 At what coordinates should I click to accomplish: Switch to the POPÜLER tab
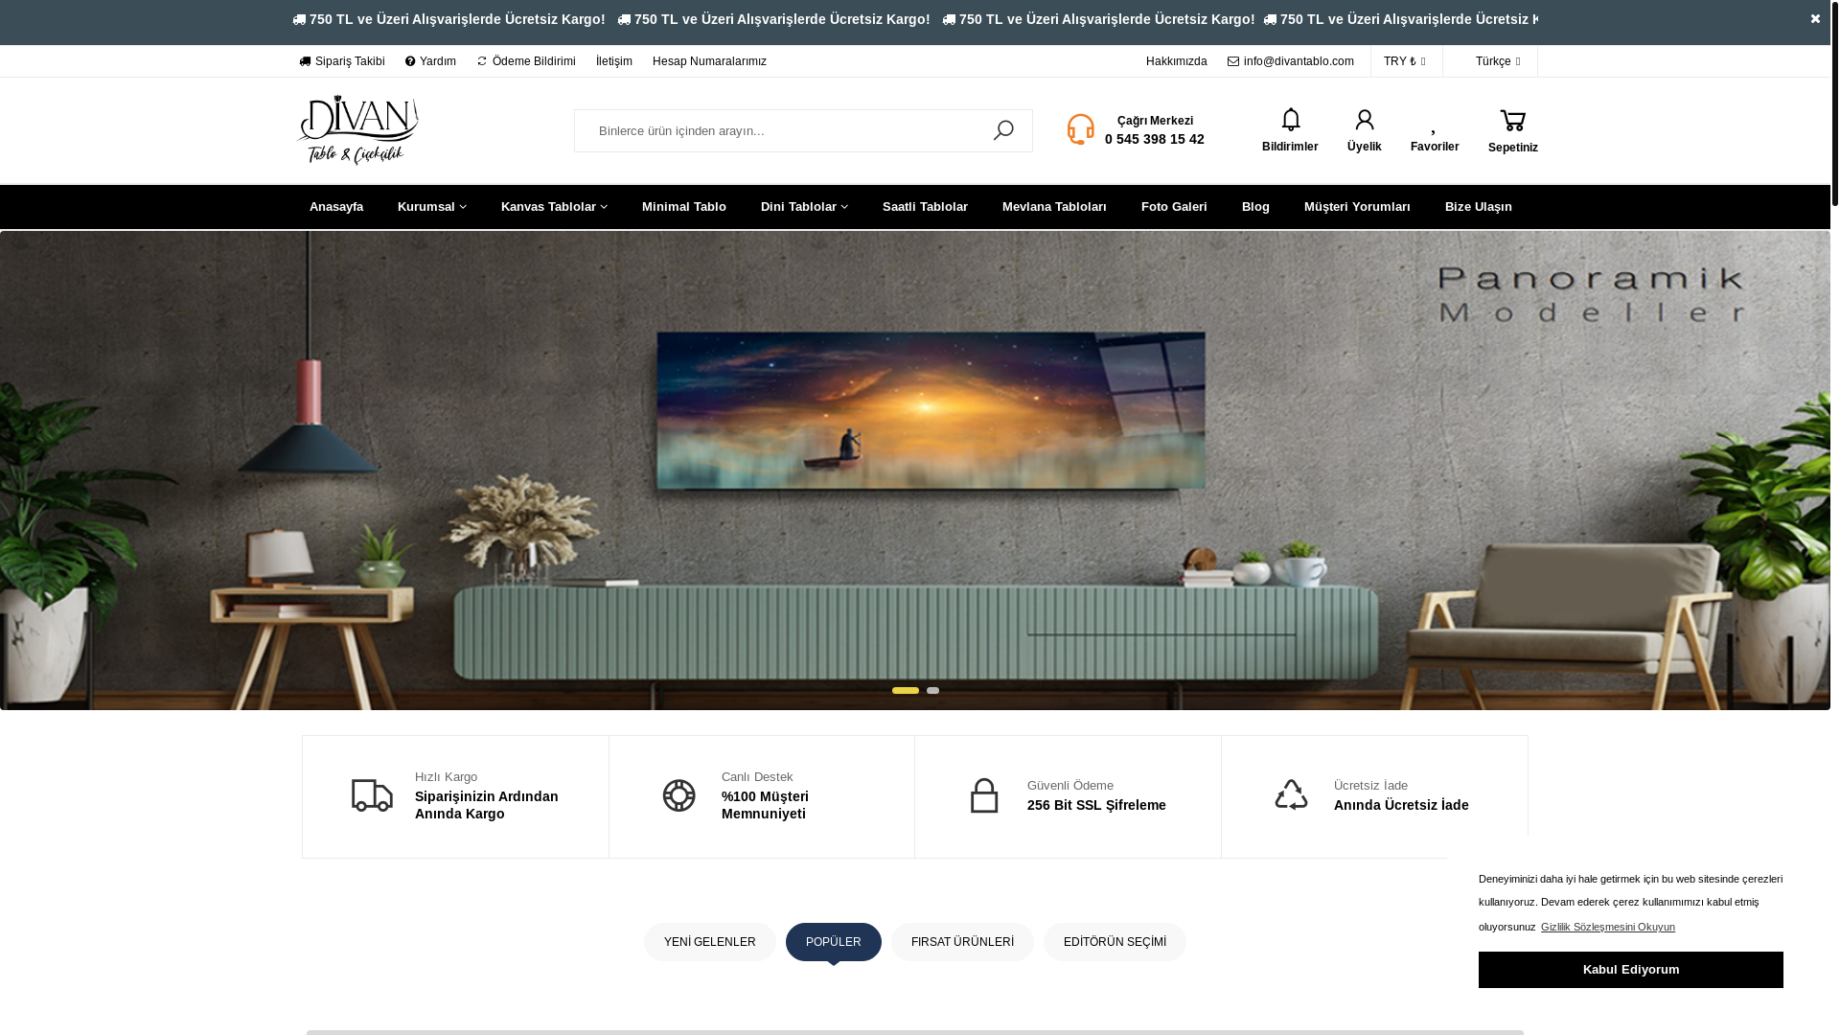834,942
